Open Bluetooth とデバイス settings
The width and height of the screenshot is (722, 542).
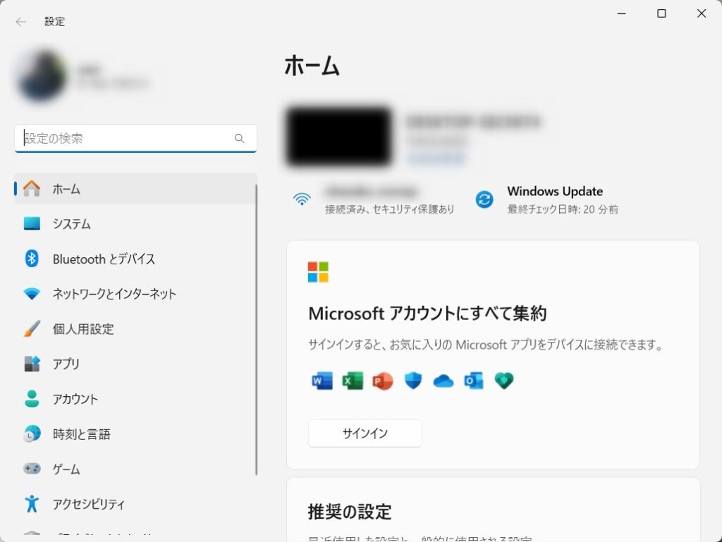pos(104,259)
